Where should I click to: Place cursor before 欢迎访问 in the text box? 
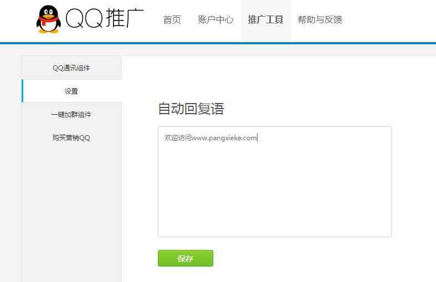(165, 138)
